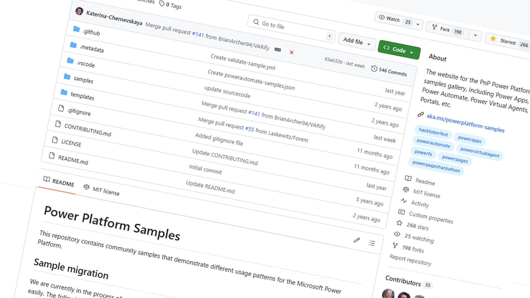Image resolution: width=530 pixels, height=298 pixels.
Task: Edit the README using the pencil icon
Action: [x=356, y=240]
